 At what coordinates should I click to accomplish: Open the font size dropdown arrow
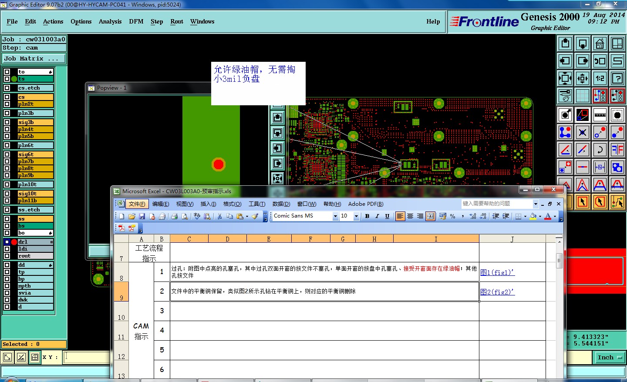(356, 216)
